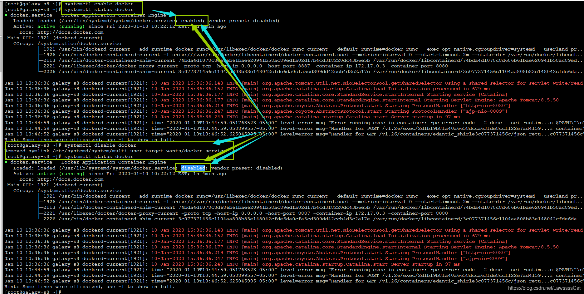
Task: Click 'systemctl status docker' typed after the enable command
Action: (99, 10)
